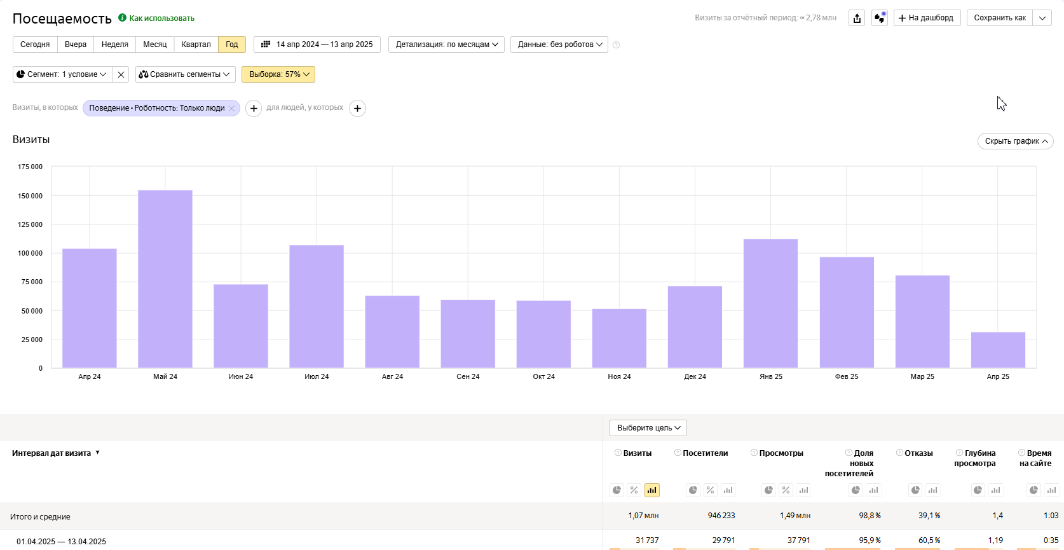This screenshot has width=1064, height=550.
Task: Open the 'Детализация: по месяцам' dropdown
Action: 446,45
